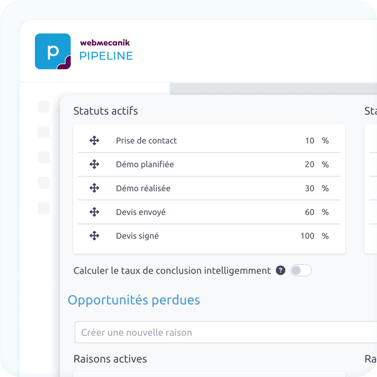Select the Statuts actifs heading
377x377 pixels.
coord(105,111)
